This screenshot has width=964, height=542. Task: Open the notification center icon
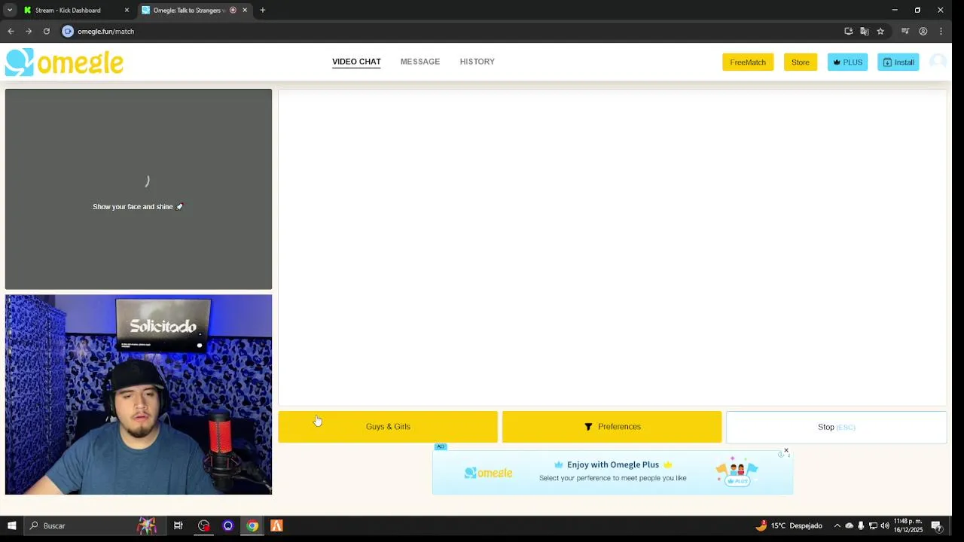coord(936,526)
